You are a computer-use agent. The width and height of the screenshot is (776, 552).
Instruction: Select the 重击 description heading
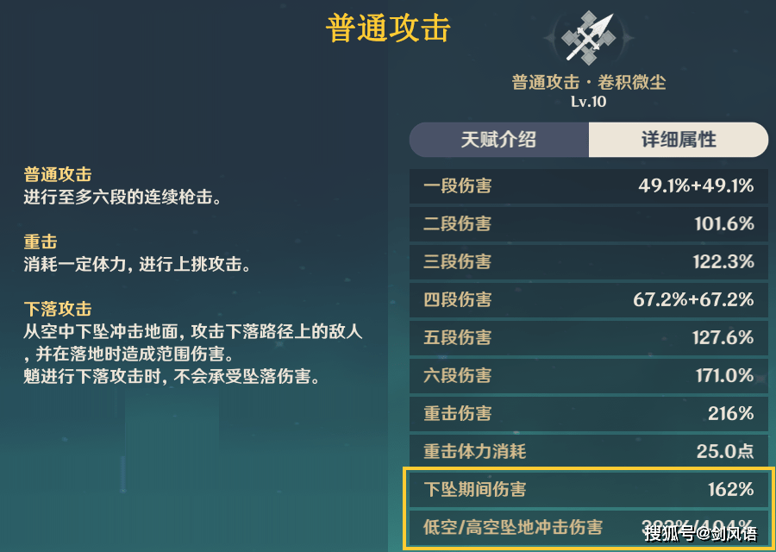tap(40, 241)
